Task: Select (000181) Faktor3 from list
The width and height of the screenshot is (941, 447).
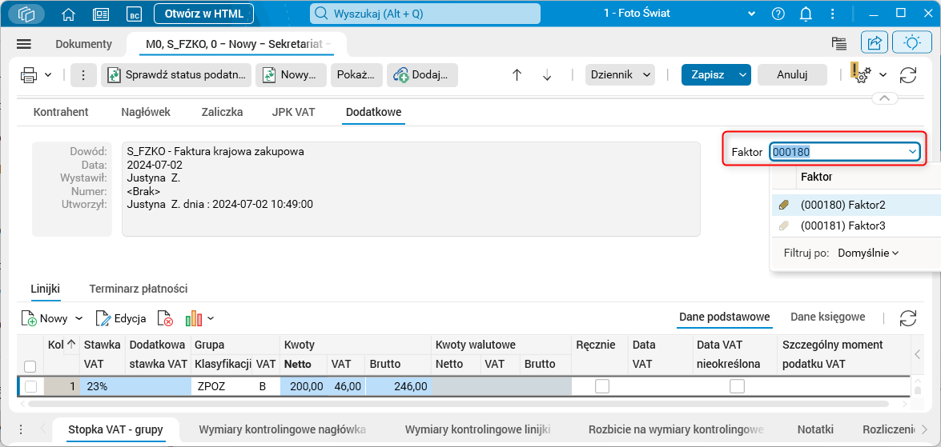Action: (x=856, y=225)
